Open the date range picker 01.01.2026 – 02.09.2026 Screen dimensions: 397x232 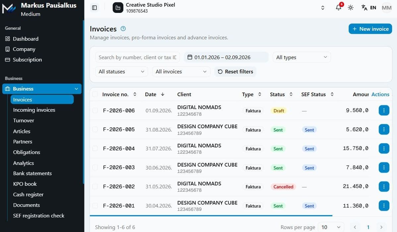[x=226, y=57]
